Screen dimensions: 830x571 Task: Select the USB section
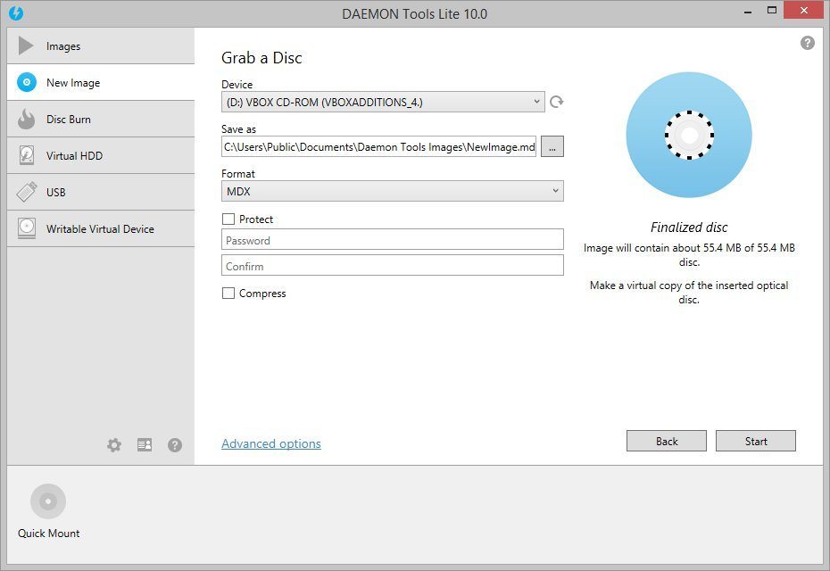coord(58,192)
